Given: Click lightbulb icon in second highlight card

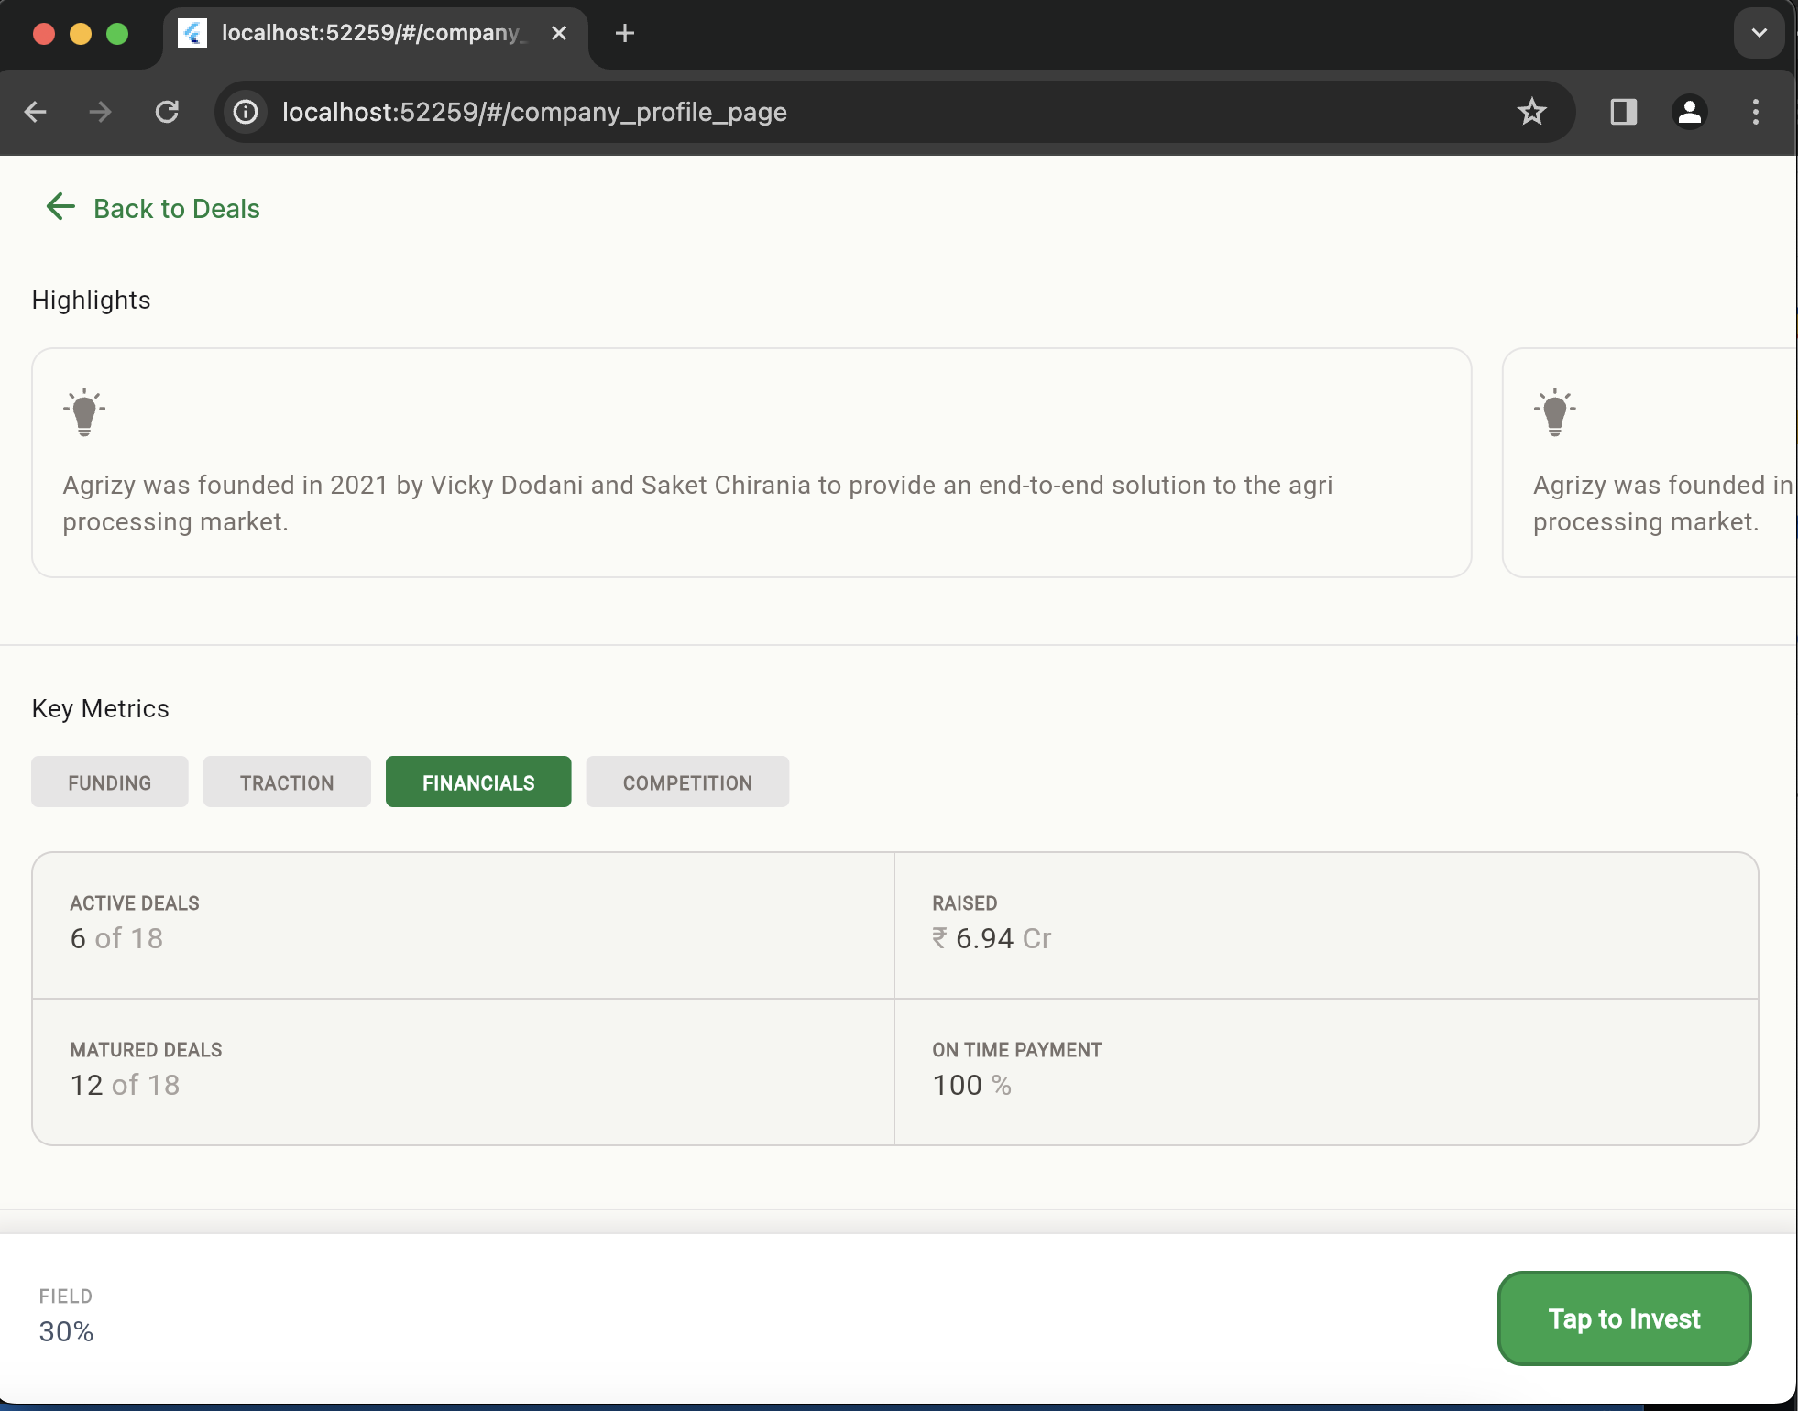Looking at the screenshot, I should (x=1555, y=411).
